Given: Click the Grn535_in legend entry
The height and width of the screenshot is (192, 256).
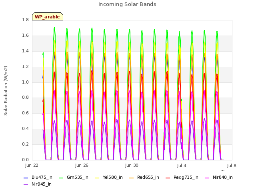Looking at the screenshot, I should [x=74, y=178].
